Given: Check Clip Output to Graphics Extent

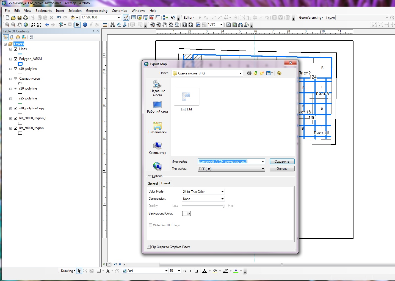Looking at the screenshot, I should tap(149, 247).
